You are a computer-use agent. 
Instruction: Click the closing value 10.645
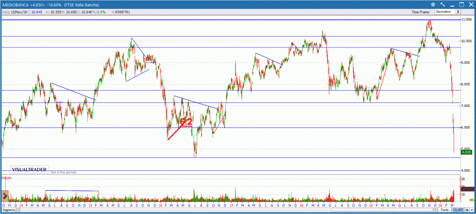36,12
